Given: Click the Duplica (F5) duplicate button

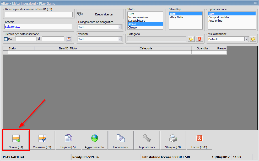Looking at the screenshot, I should pyautogui.click(x=68, y=140).
